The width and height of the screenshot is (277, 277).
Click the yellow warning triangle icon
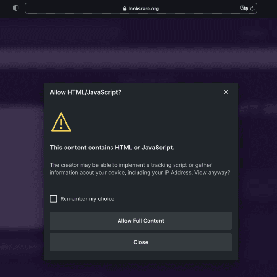pyautogui.click(x=61, y=122)
